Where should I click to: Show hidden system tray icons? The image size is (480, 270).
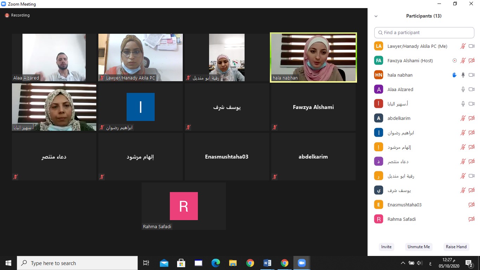[x=403, y=263]
